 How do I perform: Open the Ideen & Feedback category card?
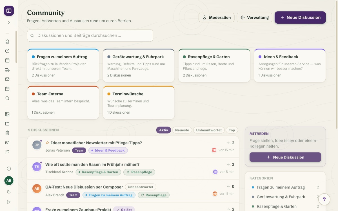click(x=290, y=66)
